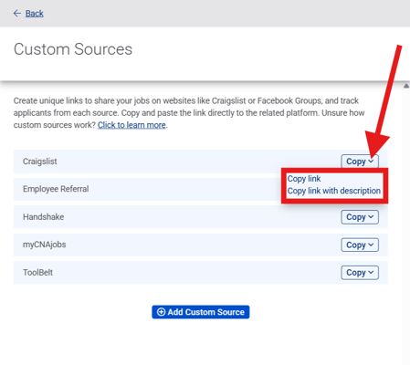
Task: Choose Copy link with description
Action: pyautogui.click(x=334, y=191)
